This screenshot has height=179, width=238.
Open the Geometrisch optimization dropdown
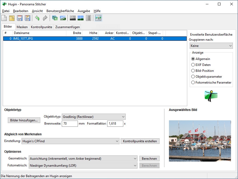point(83,159)
